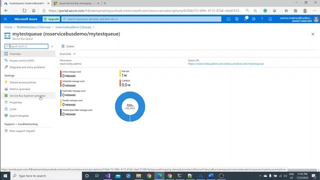
Task: Click the Windows taskbar search box
Action: tap(46, 175)
